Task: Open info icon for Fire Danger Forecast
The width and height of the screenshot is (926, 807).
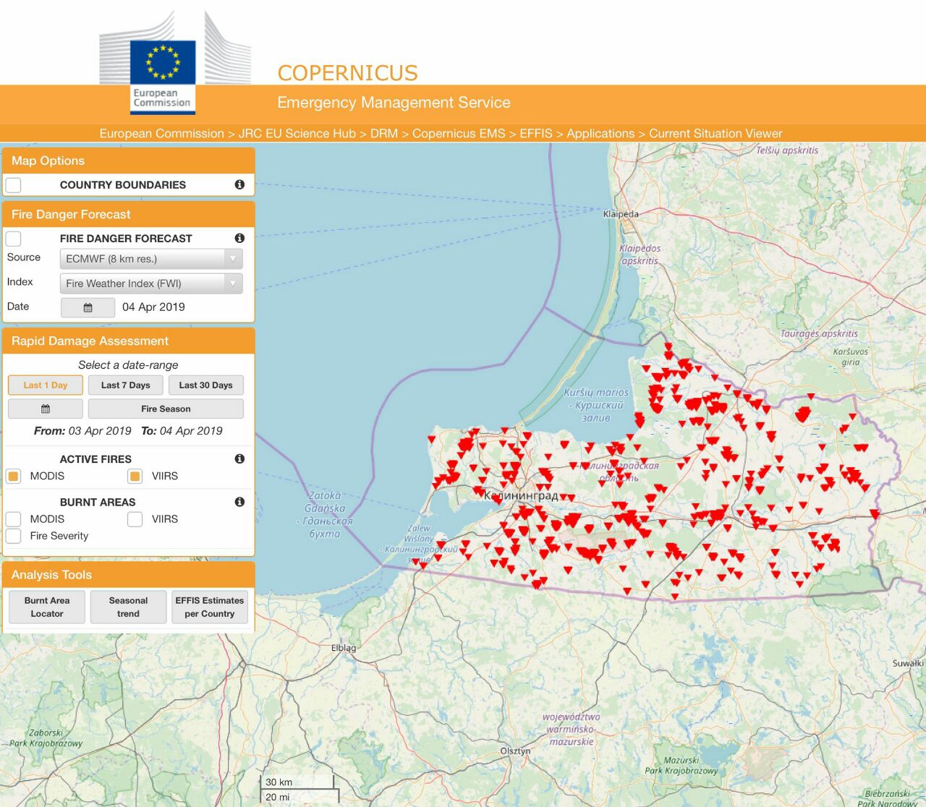Action: pos(239,238)
